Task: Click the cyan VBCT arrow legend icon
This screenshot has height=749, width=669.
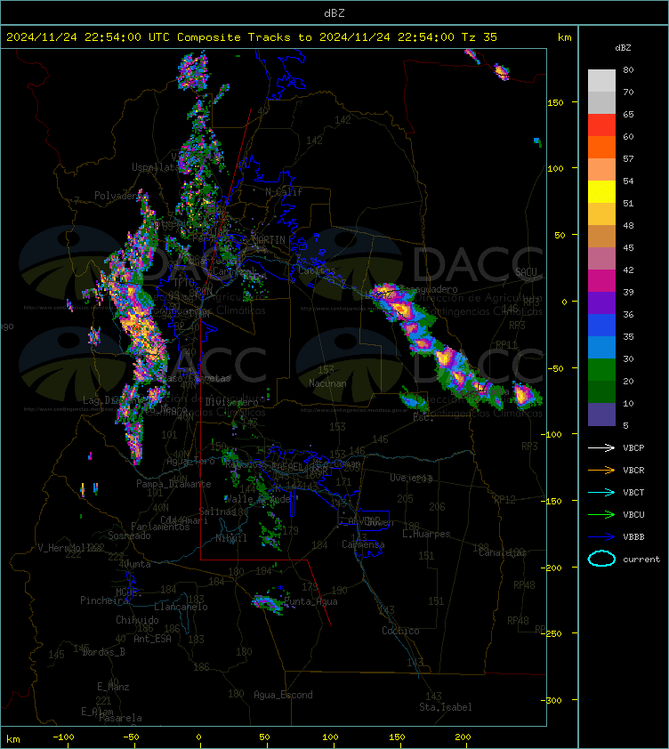Action: [601, 492]
